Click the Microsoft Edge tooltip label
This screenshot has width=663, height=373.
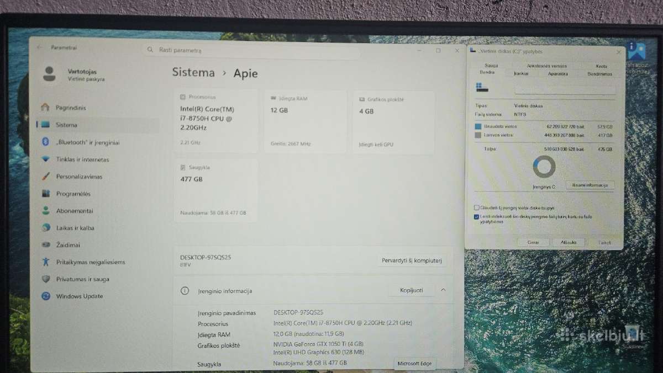(415, 363)
